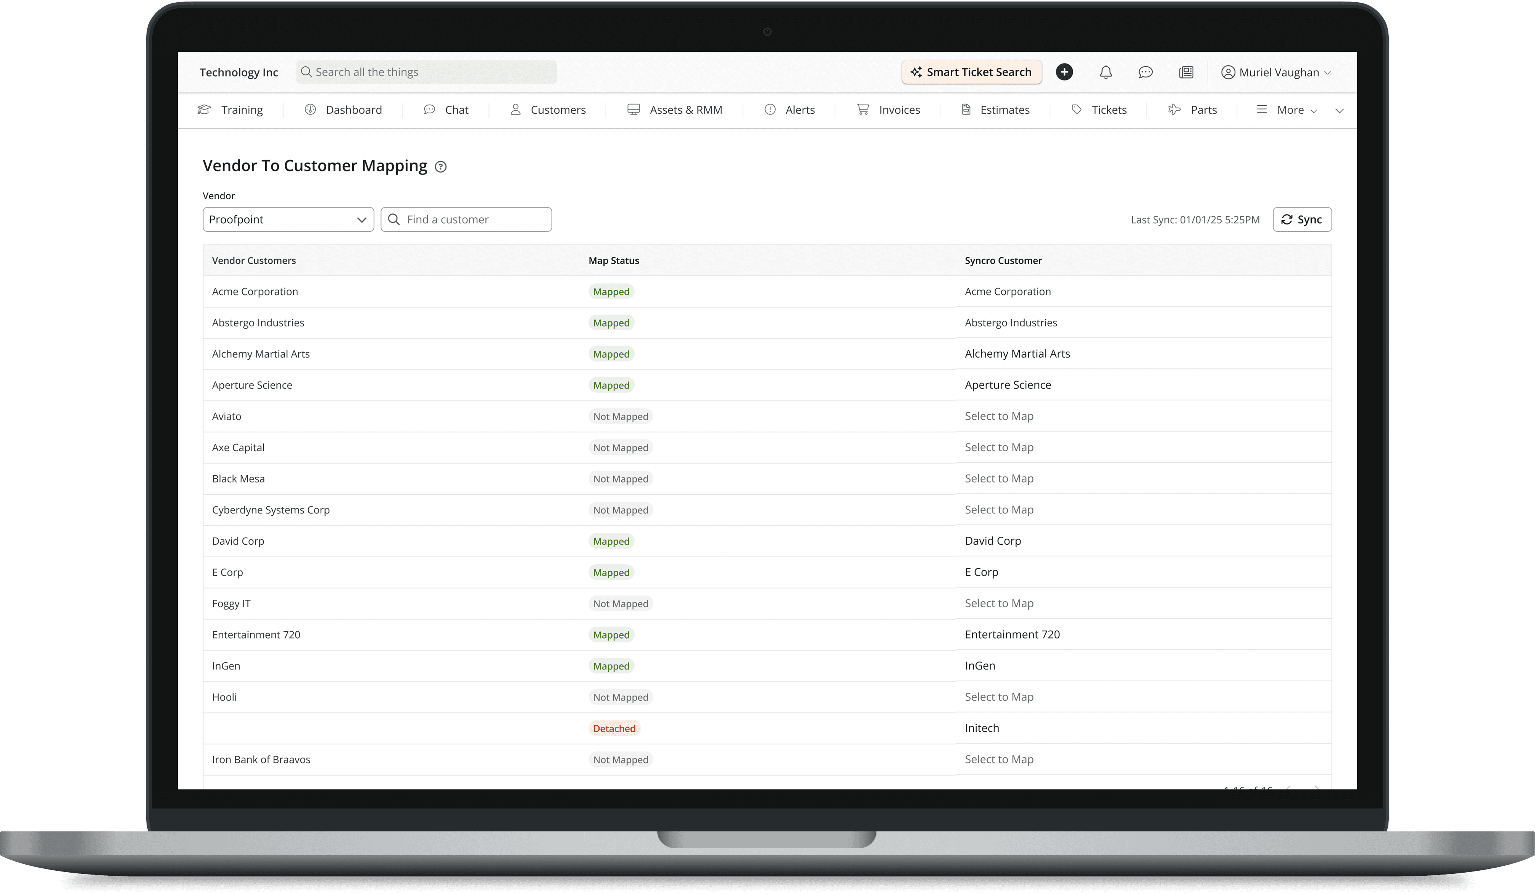The height and width of the screenshot is (894, 1535).
Task: Click the Search all the things box
Action: point(426,73)
